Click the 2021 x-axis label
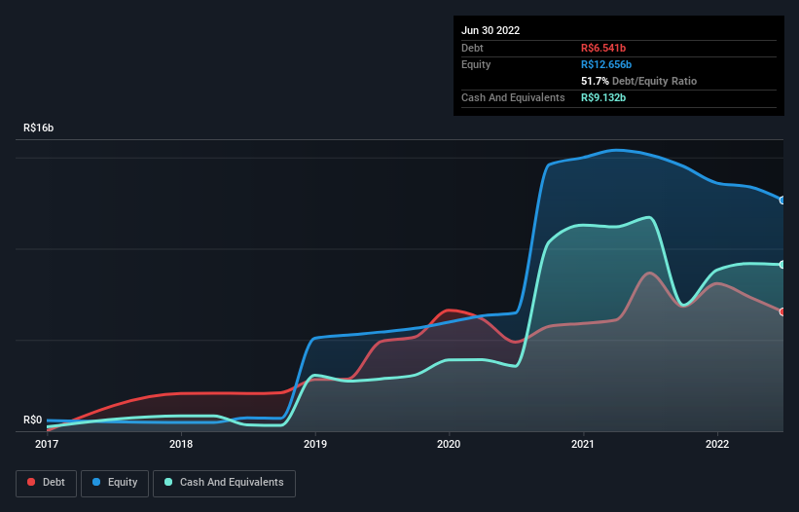 pos(582,444)
